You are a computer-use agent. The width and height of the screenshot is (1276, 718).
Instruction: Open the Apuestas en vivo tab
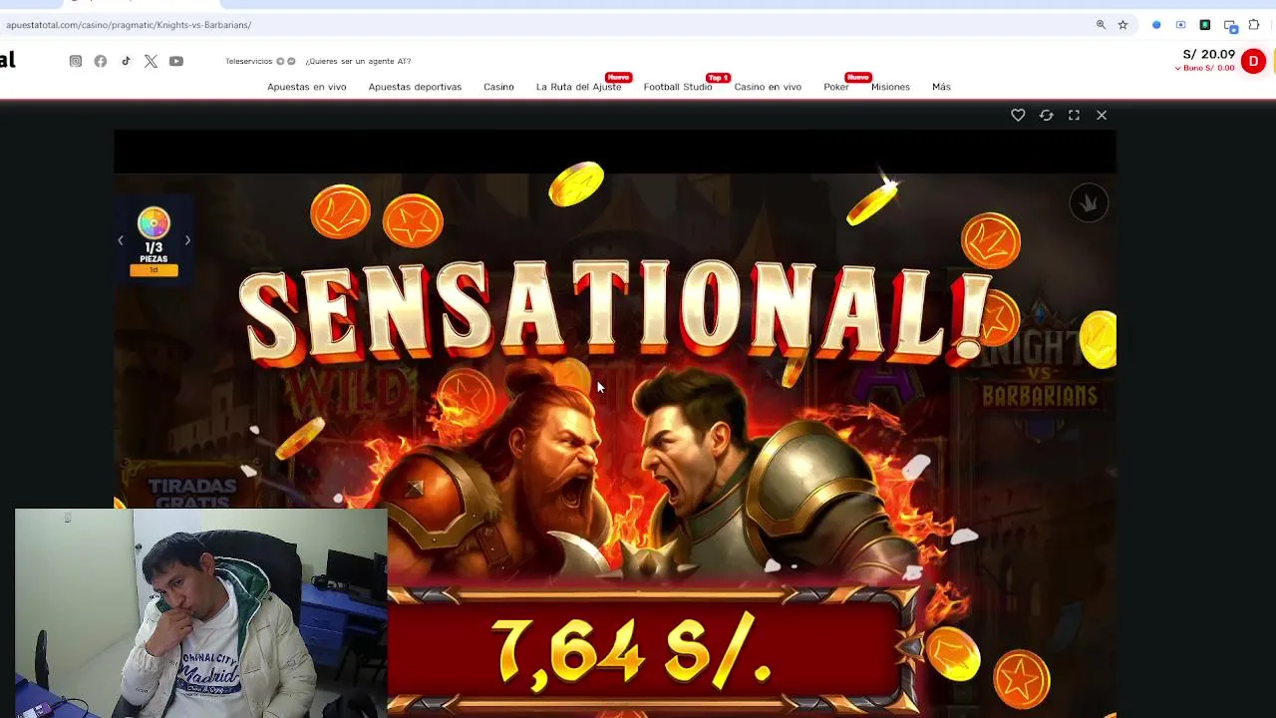click(307, 87)
